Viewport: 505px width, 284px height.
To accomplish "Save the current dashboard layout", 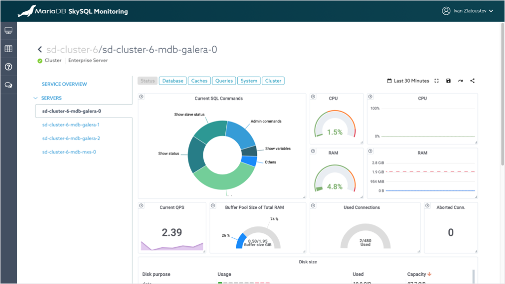I will point(448,80).
